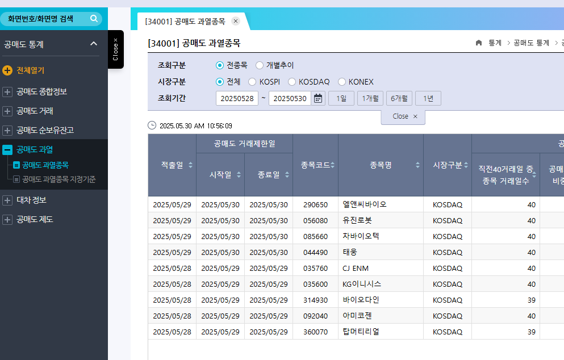Expand 공매도 거래 tree node
564x360 pixels.
coord(7,111)
